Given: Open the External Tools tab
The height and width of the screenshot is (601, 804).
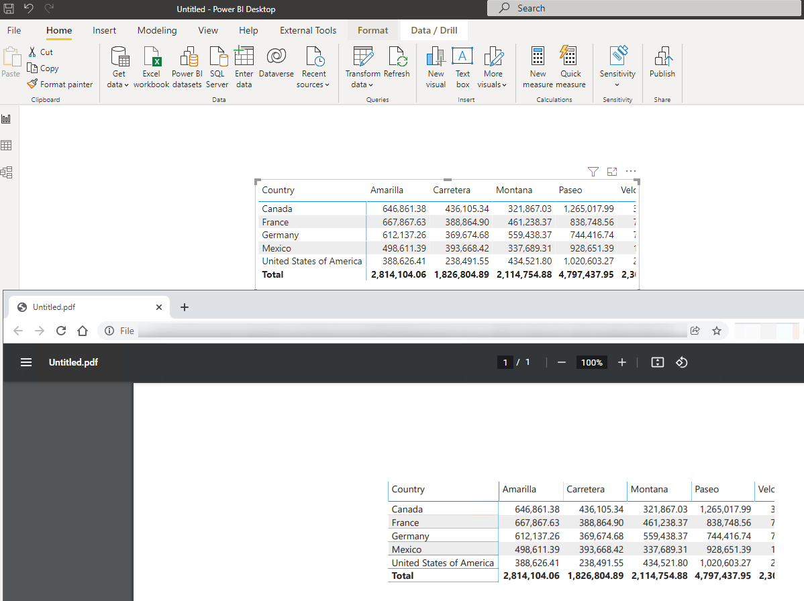Looking at the screenshot, I should [308, 30].
